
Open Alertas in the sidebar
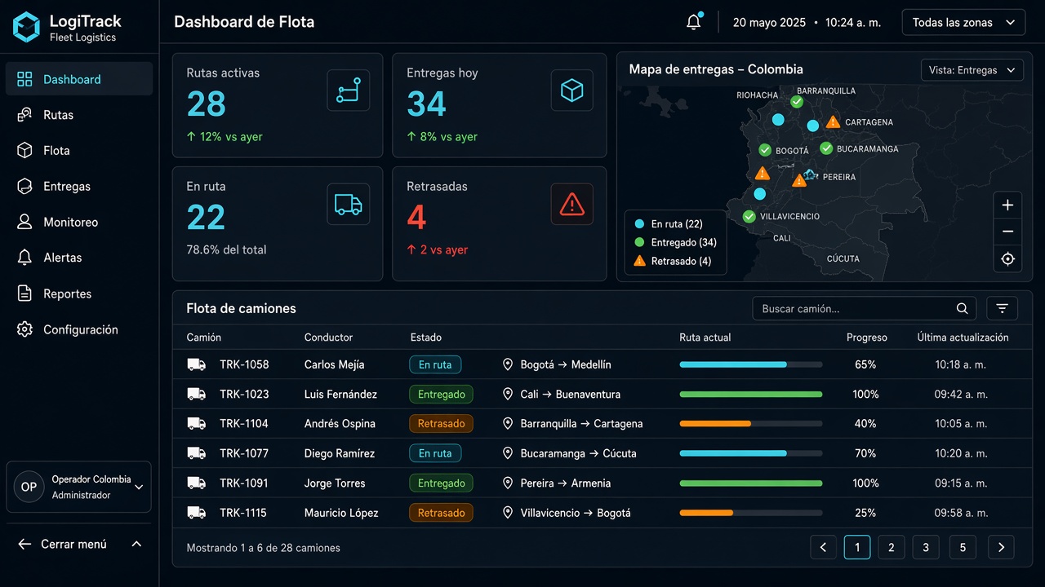click(x=78, y=258)
